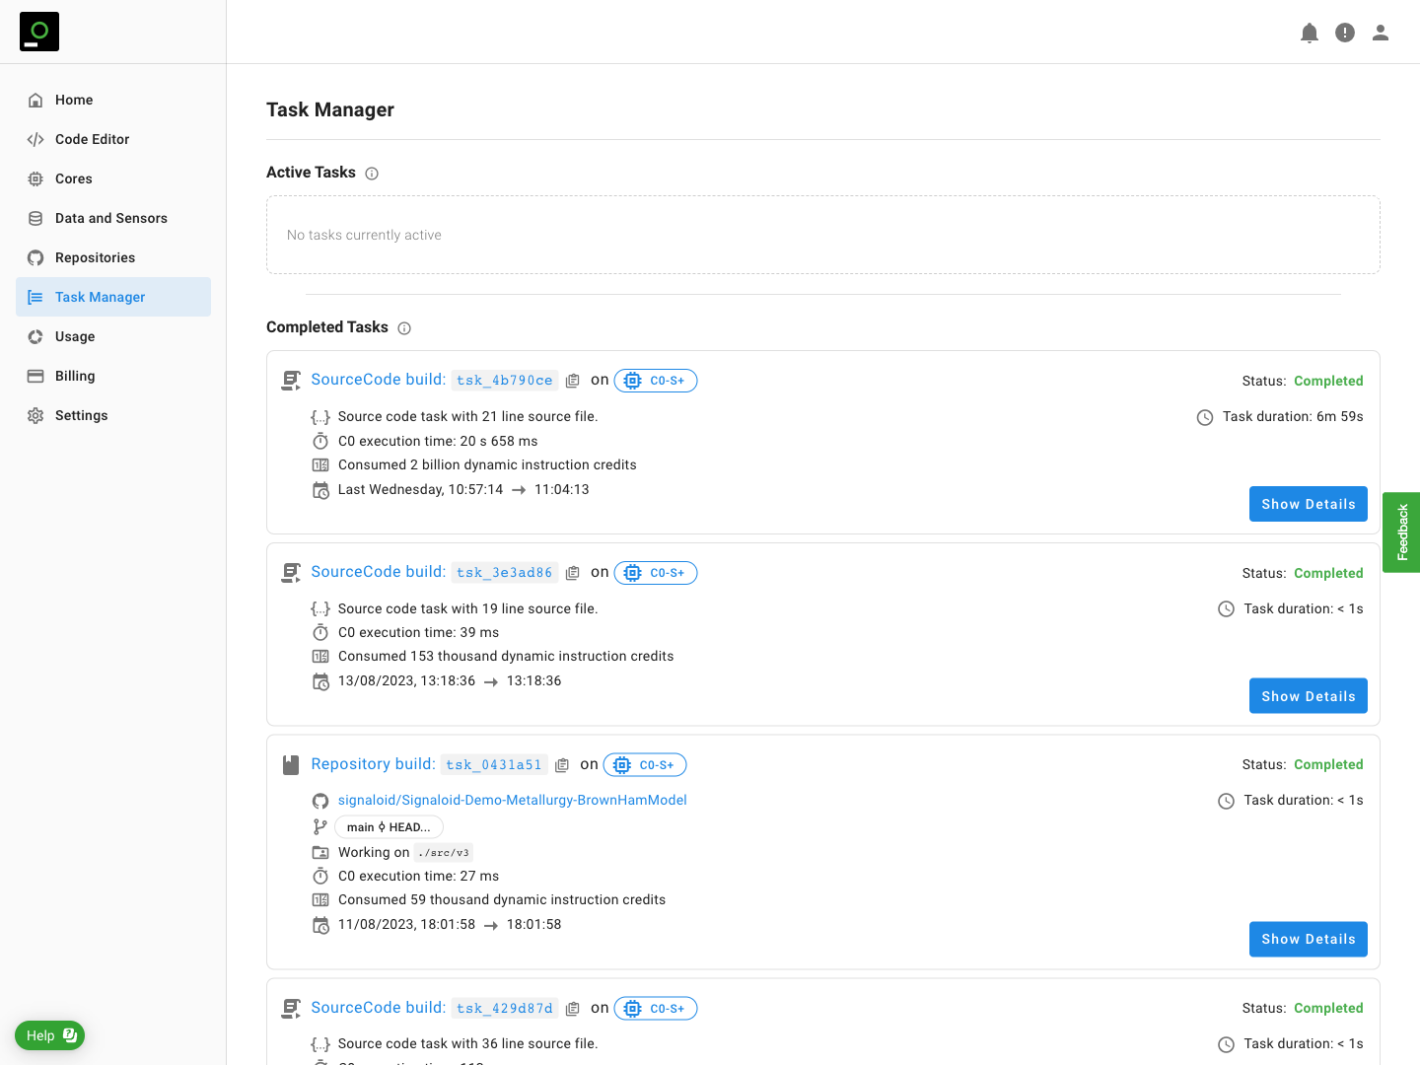Click the notifications bell icon
The height and width of the screenshot is (1065, 1420).
click(1310, 33)
